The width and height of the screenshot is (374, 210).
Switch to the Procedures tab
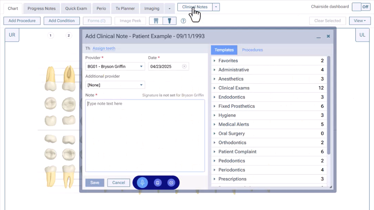click(x=252, y=50)
